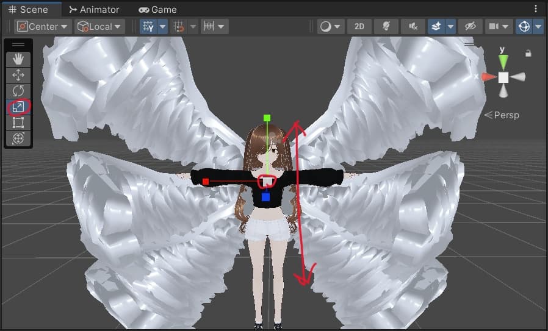Select the Scale tool

click(18, 107)
